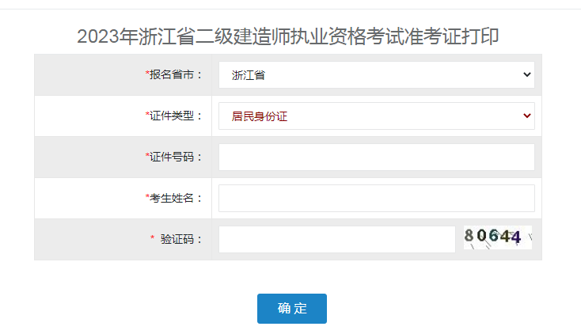
Task: Click the 证件类型 field label
Action: click(x=176, y=116)
